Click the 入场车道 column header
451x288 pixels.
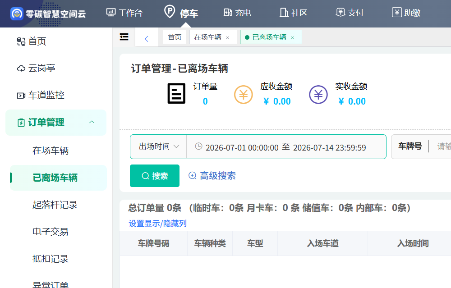click(323, 243)
